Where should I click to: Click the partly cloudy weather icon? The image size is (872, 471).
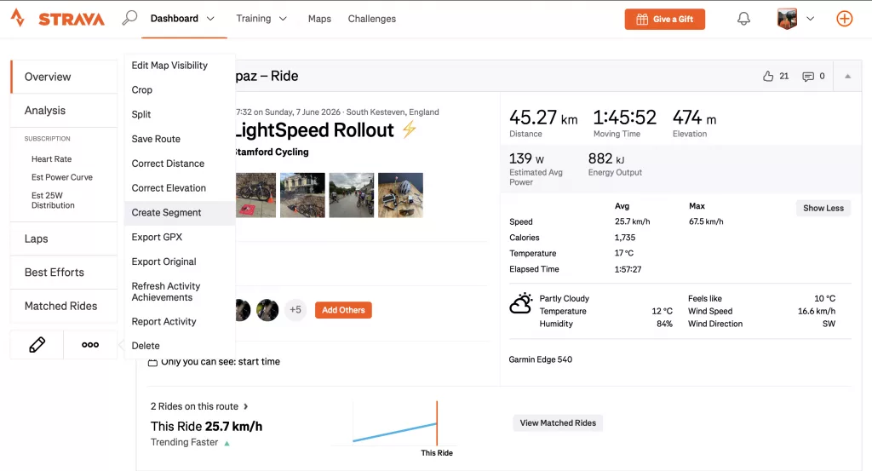521,303
